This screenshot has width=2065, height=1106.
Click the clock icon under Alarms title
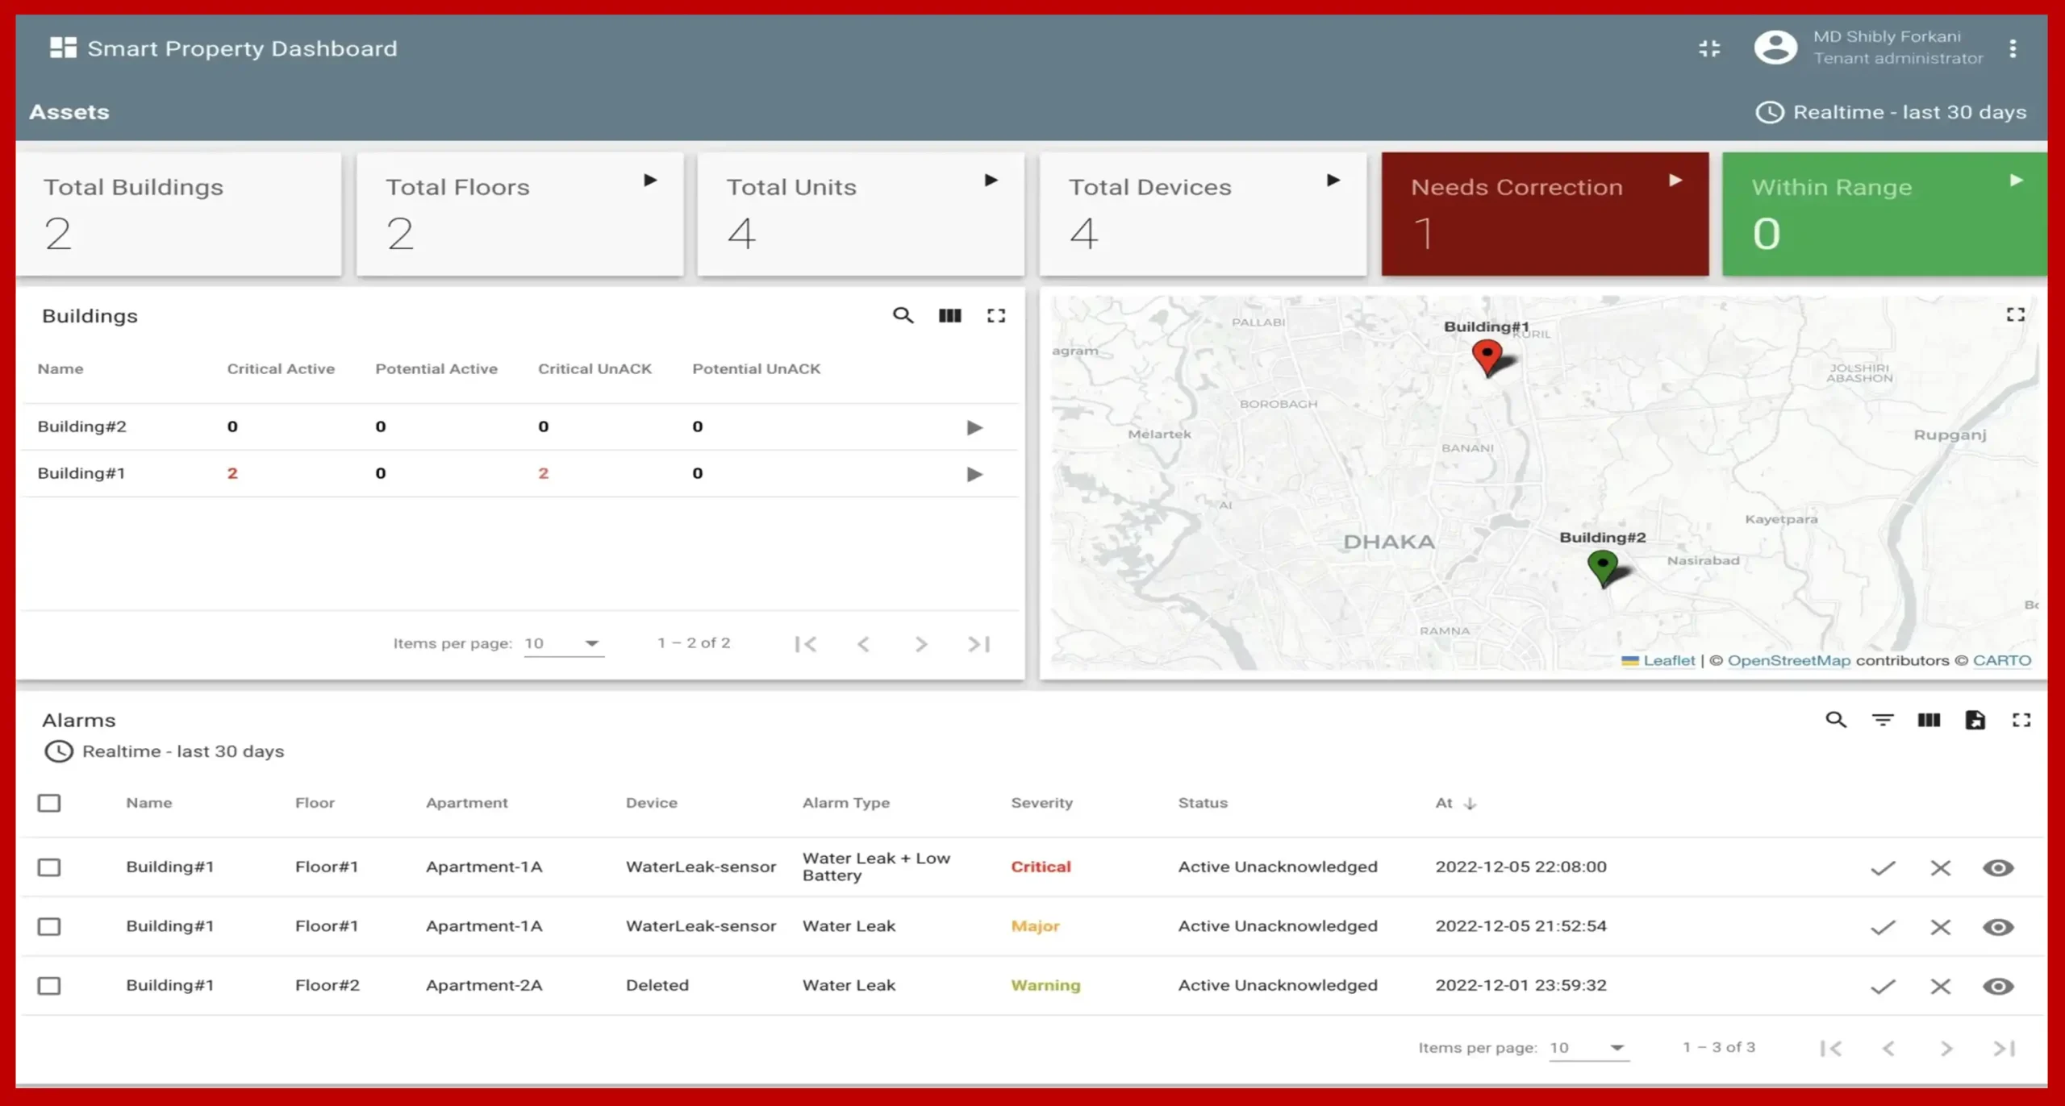click(58, 751)
